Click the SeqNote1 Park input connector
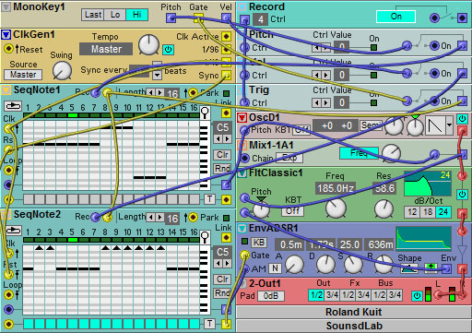The height and width of the screenshot is (333, 472). pos(193,92)
